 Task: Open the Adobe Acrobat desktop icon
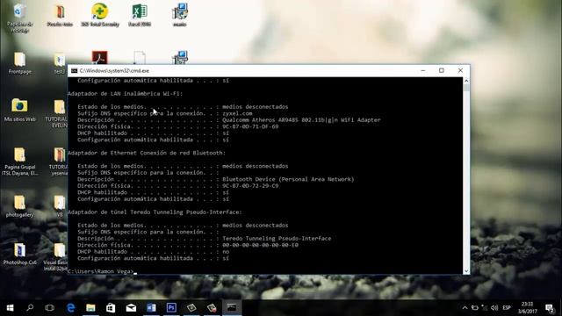click(x=99, y=57)
